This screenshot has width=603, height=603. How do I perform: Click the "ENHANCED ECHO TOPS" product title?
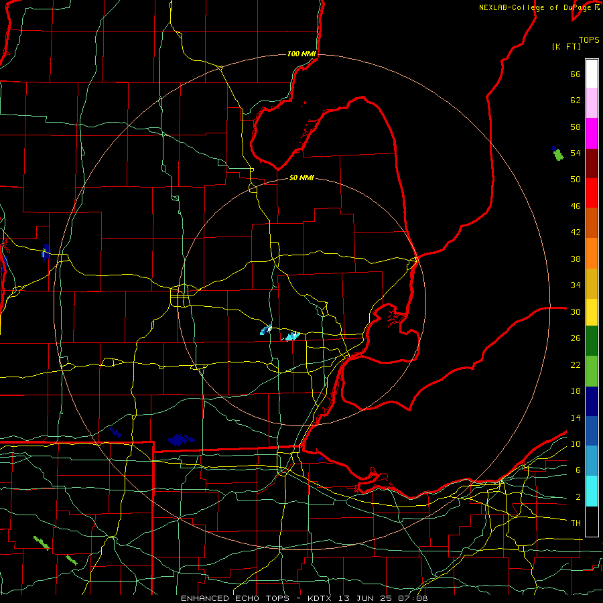234,598
